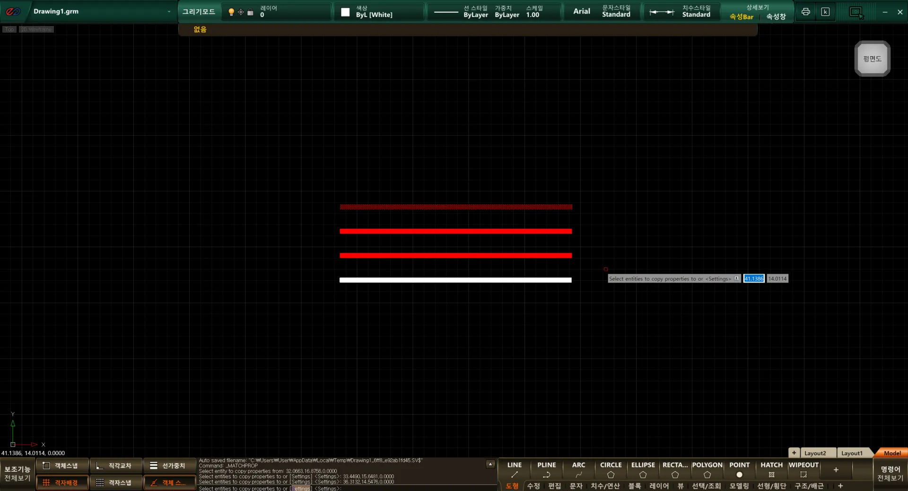Open the 치수/연산 tool category tab

click(x=605, y=486)
